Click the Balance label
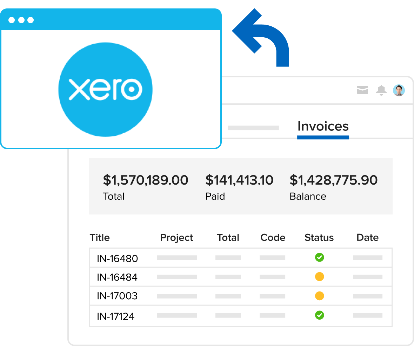This screenshot has width=414, height=346. click(308, 196)
